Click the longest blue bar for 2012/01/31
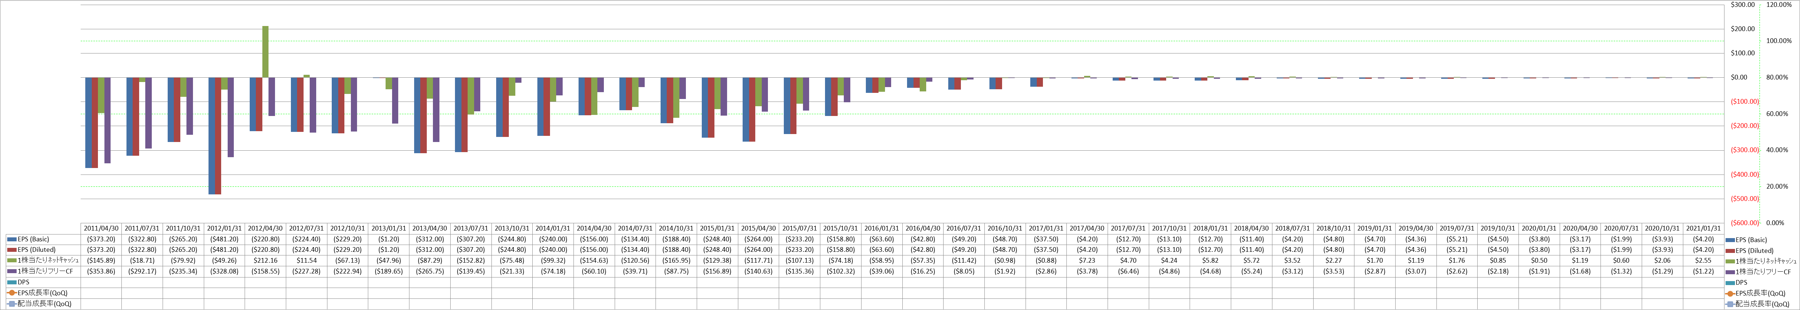Screen dimensions: 1800x310 click(x=212, y=135)
